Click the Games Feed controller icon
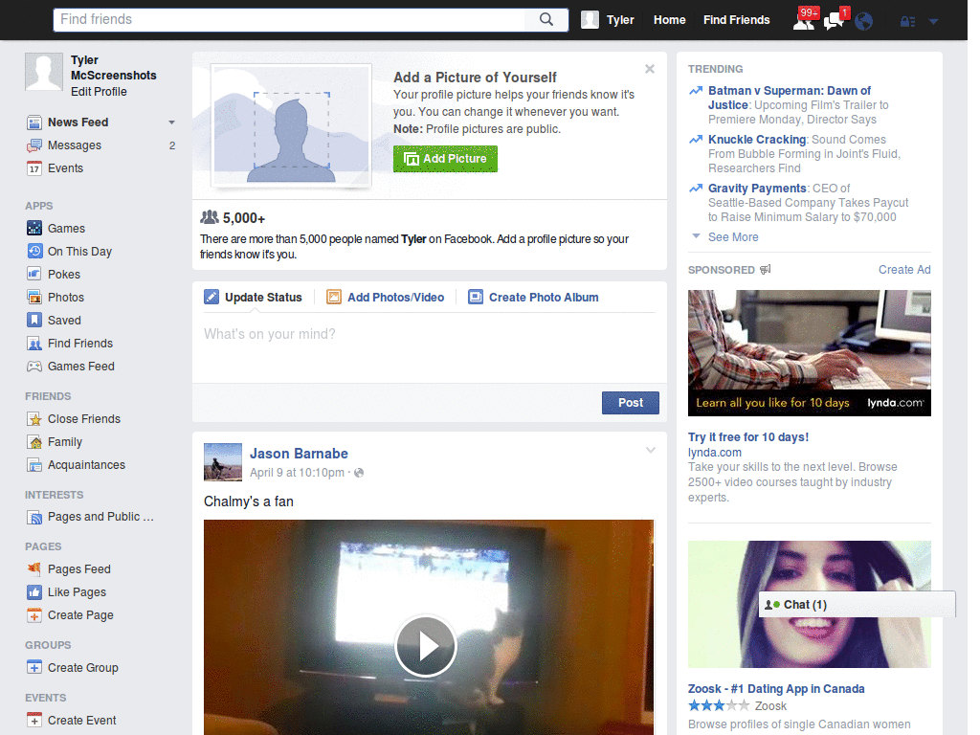Image resolution: width=980 pixels, height=735 pixels. coord(34,367)
